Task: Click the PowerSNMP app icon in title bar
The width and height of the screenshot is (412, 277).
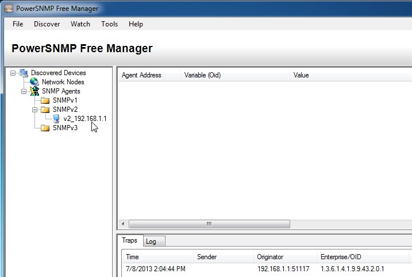Action: 9,8
